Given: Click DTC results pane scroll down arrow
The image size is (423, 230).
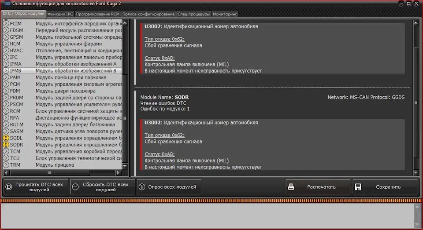Looking at the screenshot, I should tap(416, 172).
